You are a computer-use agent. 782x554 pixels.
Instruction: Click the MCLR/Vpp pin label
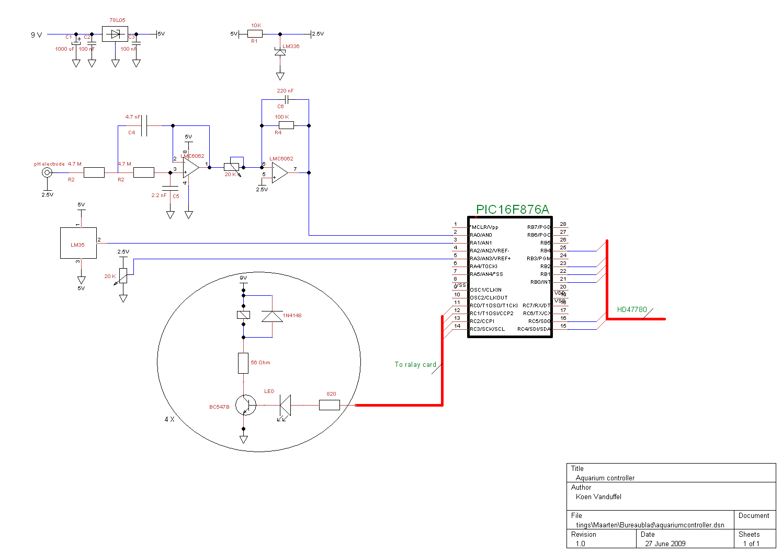pyautogui.click(x=484, y=227)
